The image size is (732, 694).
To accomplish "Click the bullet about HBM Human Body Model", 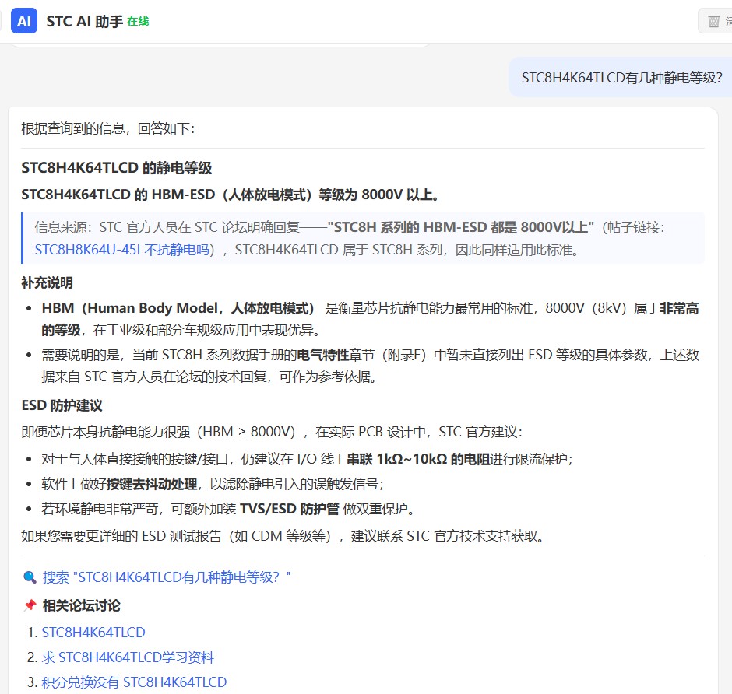I will (x=370, y=319).
